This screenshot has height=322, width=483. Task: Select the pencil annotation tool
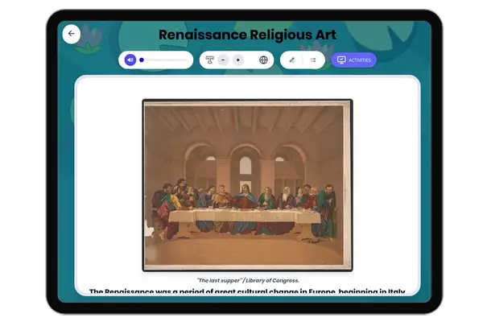point(291,60)
